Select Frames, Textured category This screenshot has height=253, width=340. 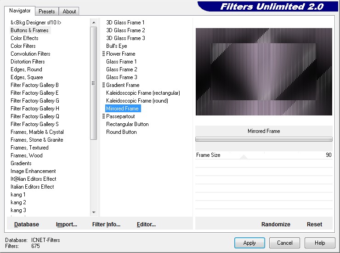pyautogui.click(x=30, y=148)
